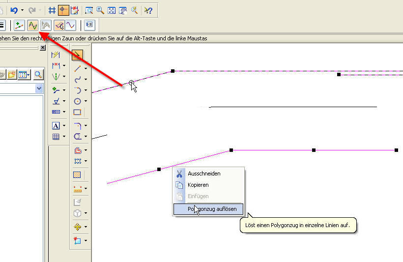Open the arc tool dropdown arrow
Image resolution: width=403 pixels, height=262 pixels.
point(86,90)
